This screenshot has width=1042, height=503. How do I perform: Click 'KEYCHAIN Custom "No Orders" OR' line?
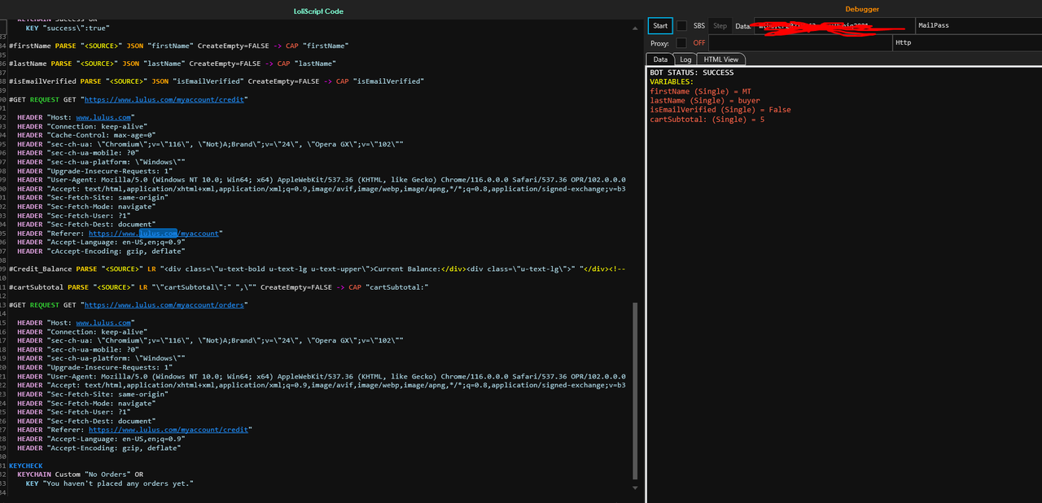click(81, 475)
